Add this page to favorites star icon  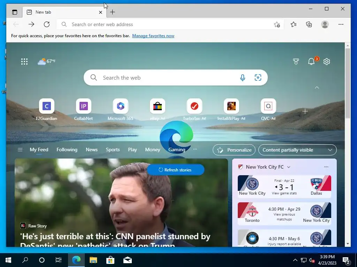click(277, 24)
